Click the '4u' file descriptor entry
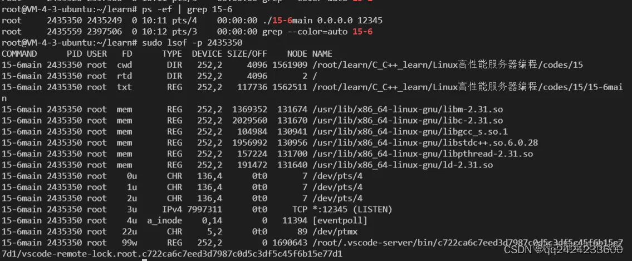The image size is (632, 261). click(x=132, y=221)
